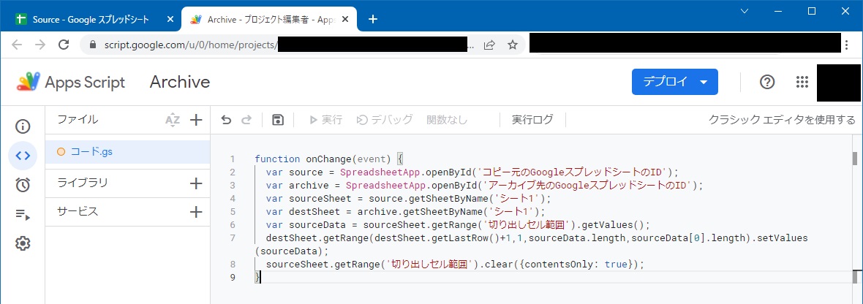Add a new file with plus icon

point(196,120)
